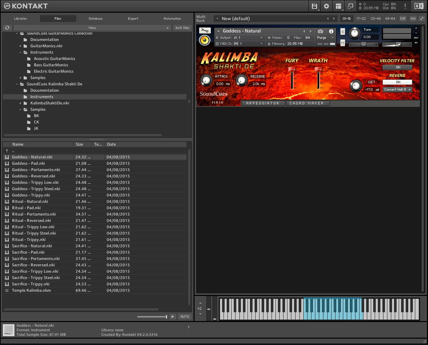Screen dimensions: 428x345
Task: Minimize all rack headers arrows icon
Action: [x=422, y=18]
